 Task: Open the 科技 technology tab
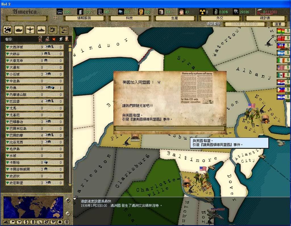tap(130, 18)
